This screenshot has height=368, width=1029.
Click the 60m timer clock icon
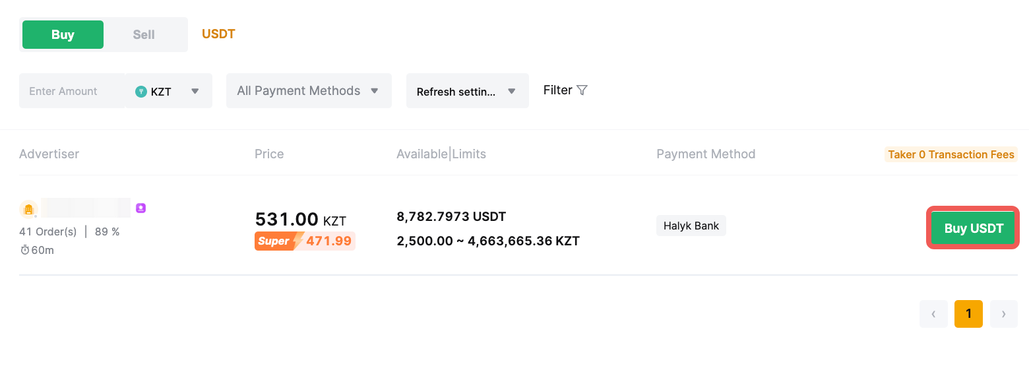(x=25, y=250)
